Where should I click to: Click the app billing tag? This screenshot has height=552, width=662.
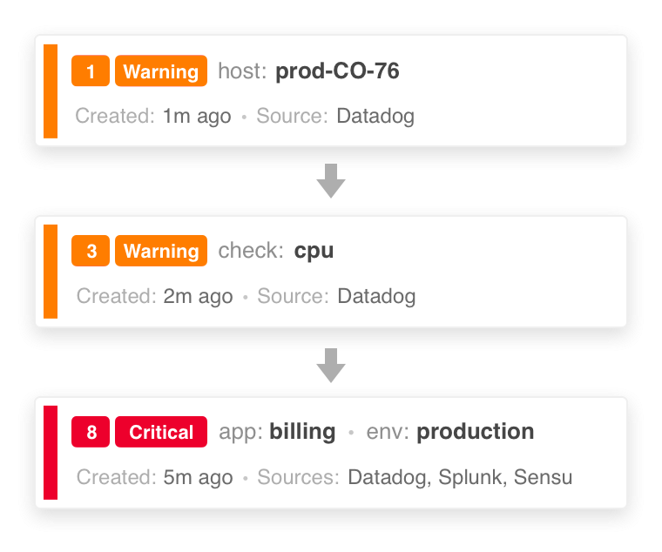277,432
